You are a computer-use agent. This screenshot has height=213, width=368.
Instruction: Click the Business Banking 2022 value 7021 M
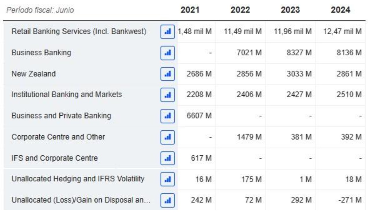[250, 53]
